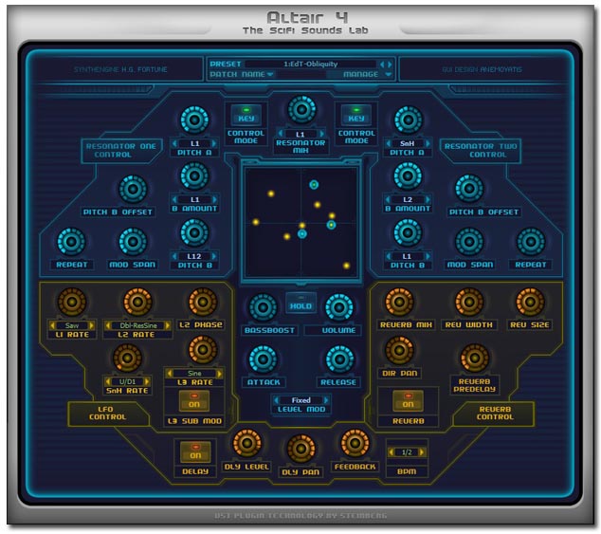Click Resonator Two Pitch B Offset knob

point(469,189)
